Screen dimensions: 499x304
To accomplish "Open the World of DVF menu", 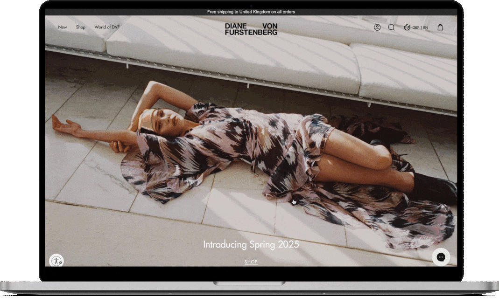I will click(x=107, y=27).
